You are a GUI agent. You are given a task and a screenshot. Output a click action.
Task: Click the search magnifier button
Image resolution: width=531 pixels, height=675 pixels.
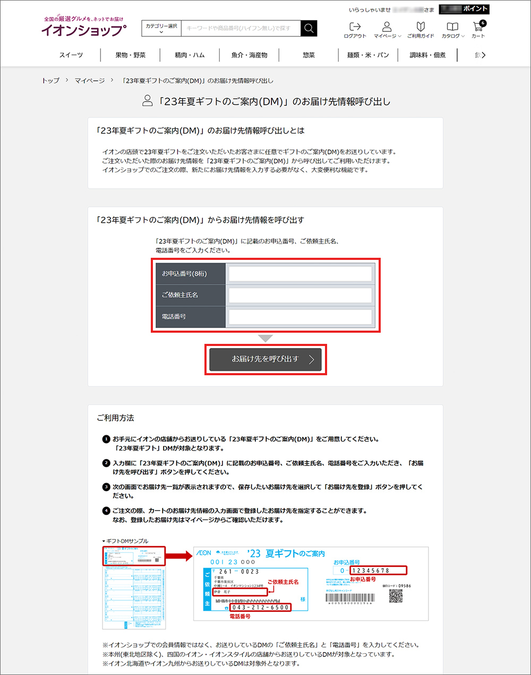point(309,28)
